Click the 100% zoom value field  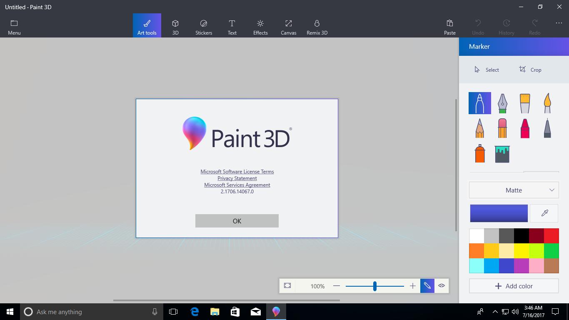[x=317, y=286]
